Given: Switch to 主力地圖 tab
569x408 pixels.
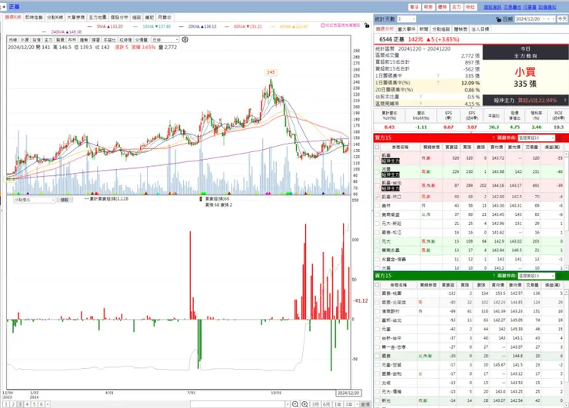Looking at the screenshot, I should click(x=98, y=18).
